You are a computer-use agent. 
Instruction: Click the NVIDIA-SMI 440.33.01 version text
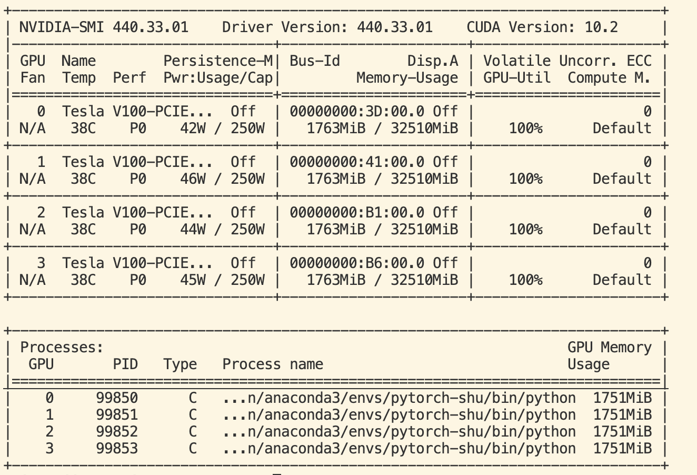coord(104,27)
